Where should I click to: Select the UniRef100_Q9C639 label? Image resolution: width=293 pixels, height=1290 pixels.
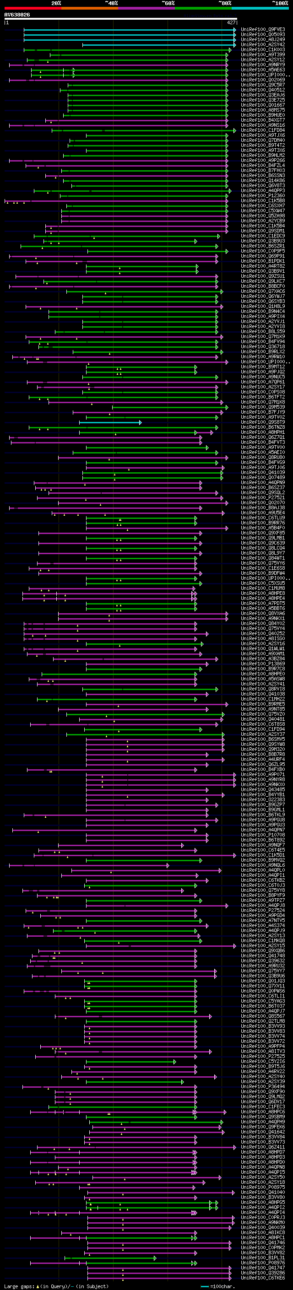(x=263, y=543)
